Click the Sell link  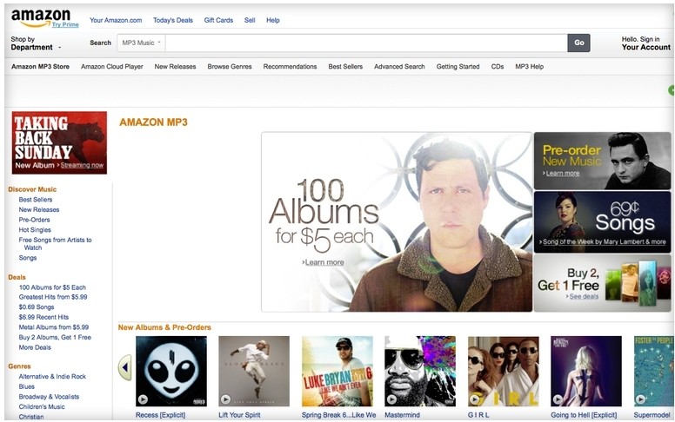250,20
